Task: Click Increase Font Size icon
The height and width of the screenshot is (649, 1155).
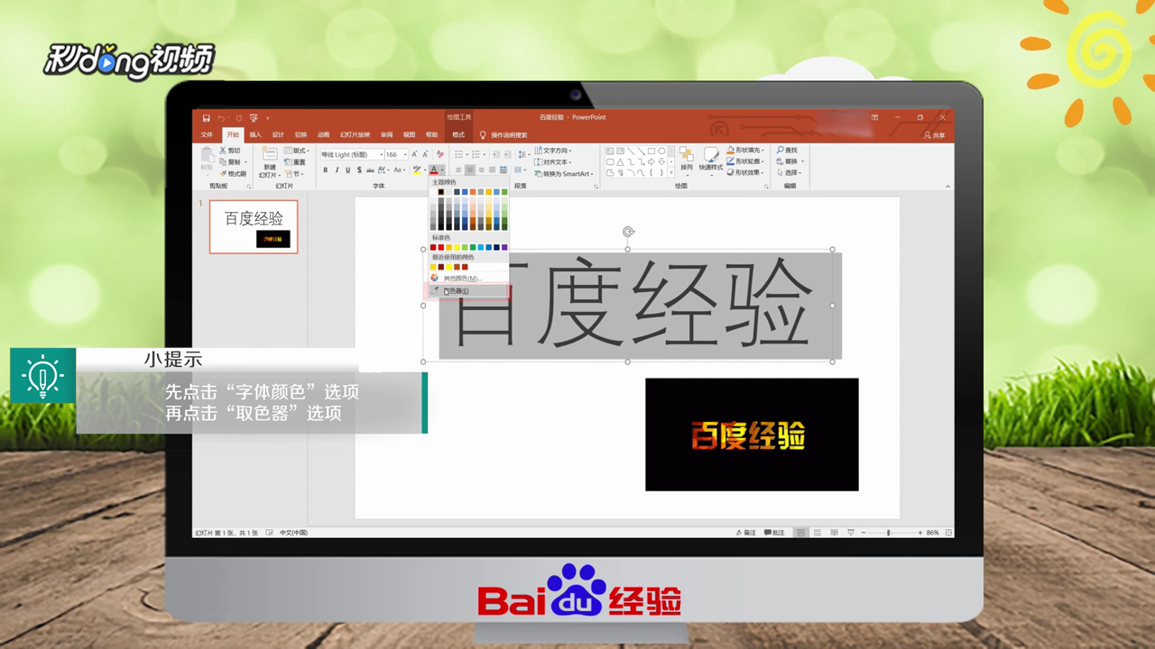Action: click(x=414, y=154)
